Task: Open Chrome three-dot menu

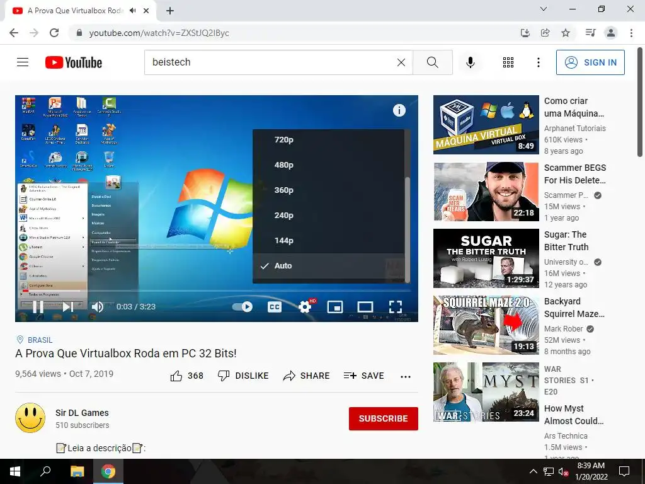Action: pos(631,33)
